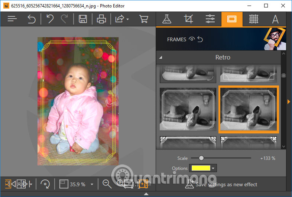Switch to the Effects flask tab
The width and height of the screenshot is (292, 197).
pos(167,19)
